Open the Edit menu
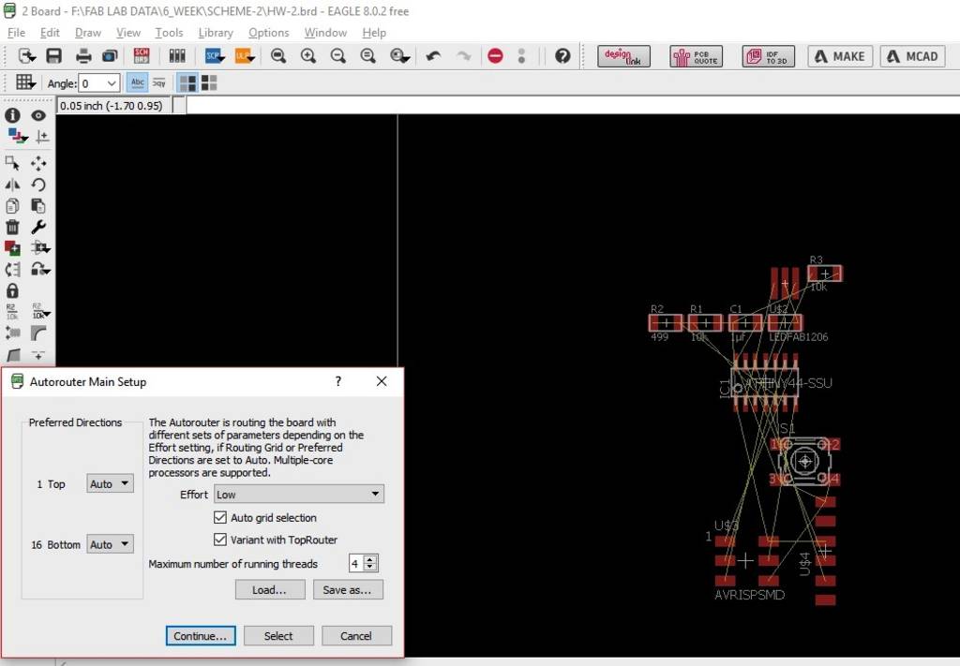960x666 pixels. [50, 33]
